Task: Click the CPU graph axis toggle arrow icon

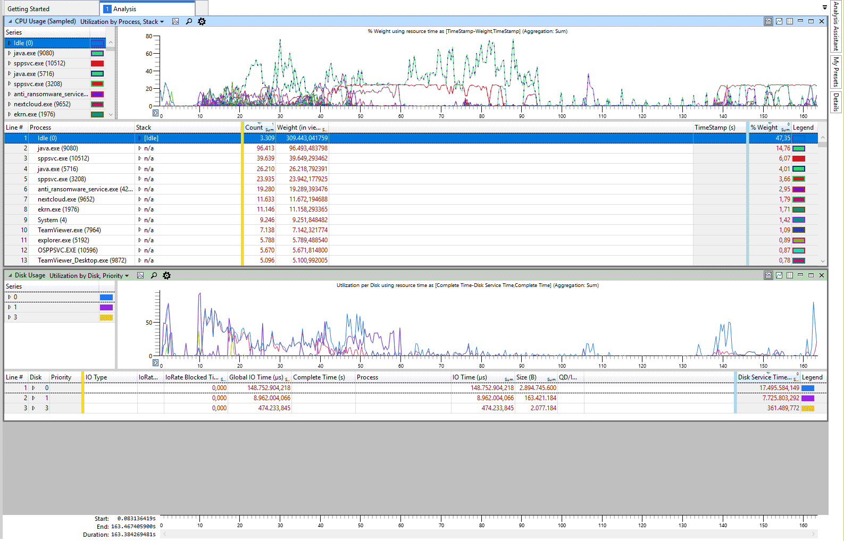Action: [x=155, y=113]
